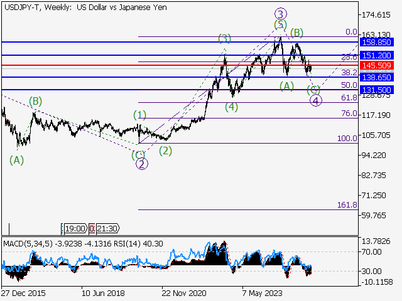This screenshot has height=301, width=402.
Task: Click the 161.8 Fibonacci level label
Action: [x=347, y=205]
